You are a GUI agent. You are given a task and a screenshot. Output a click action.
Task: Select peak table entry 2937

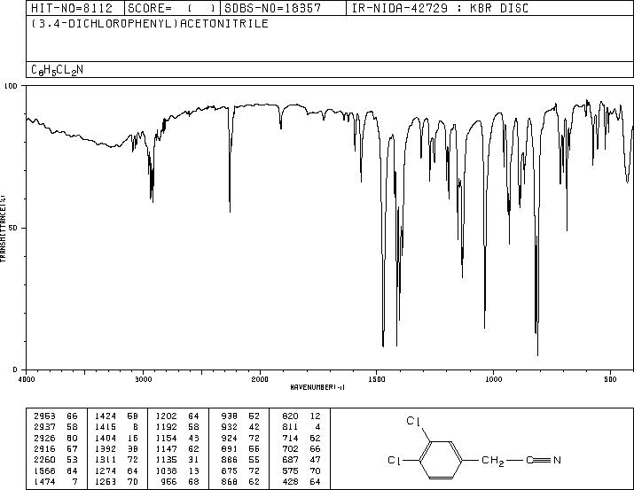(55, 427)
